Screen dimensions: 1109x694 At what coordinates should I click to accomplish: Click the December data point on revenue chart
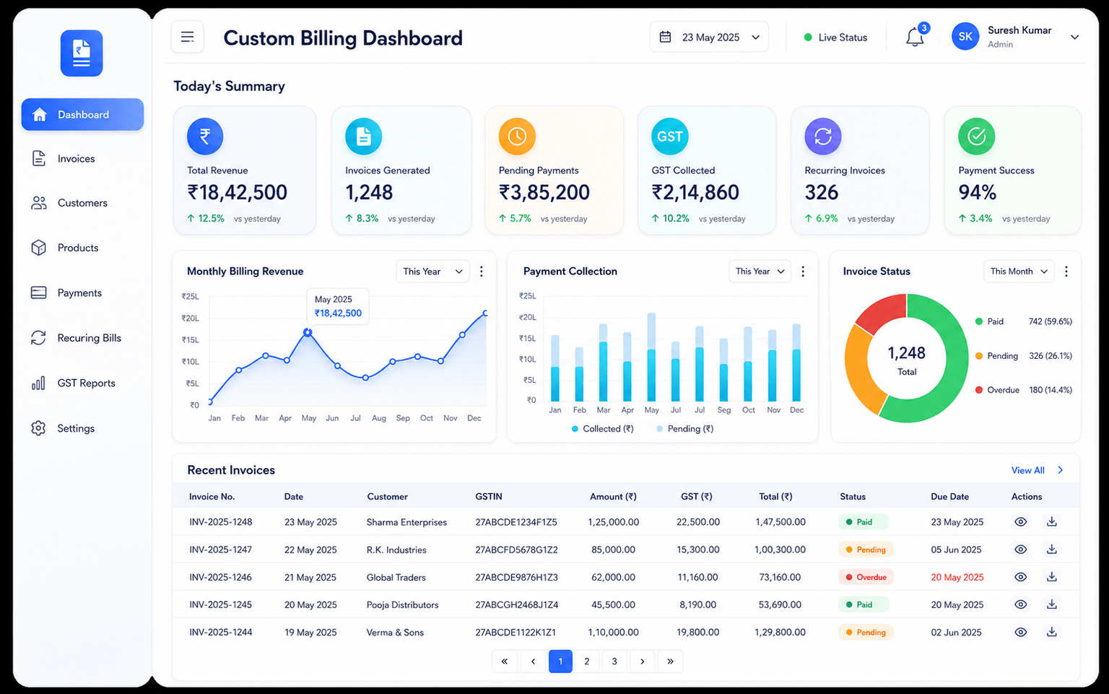click(485, 313)
